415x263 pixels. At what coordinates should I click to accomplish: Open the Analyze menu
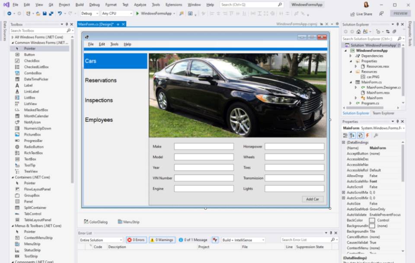(x=140, y=5)
